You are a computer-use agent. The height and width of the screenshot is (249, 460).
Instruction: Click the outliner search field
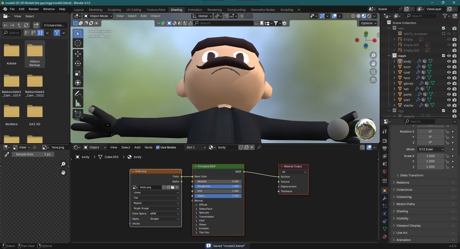[422, 16]
